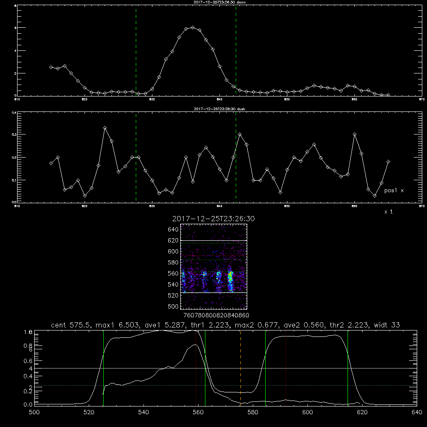Click the large timestamp title above the spectrogram
The height and width of the screenshot is (427, 427).
pyautogui.click(x=213, y=219)
